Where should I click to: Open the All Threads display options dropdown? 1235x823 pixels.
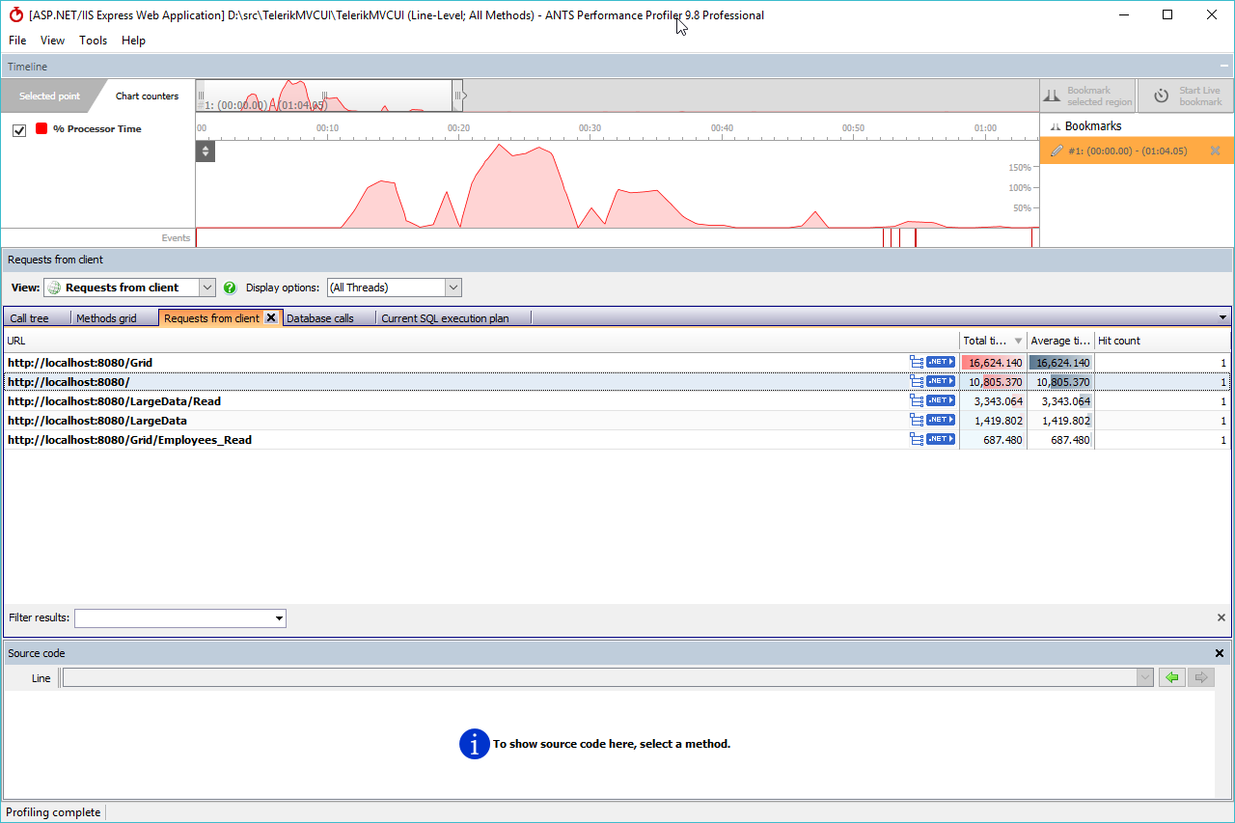pyautogui.click(x=453, y=288)
